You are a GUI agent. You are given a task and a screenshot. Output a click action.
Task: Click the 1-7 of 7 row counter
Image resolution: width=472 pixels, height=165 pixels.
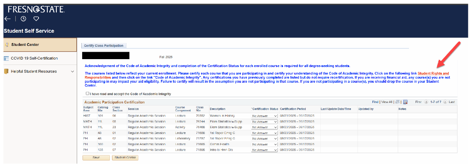(436, 102)
